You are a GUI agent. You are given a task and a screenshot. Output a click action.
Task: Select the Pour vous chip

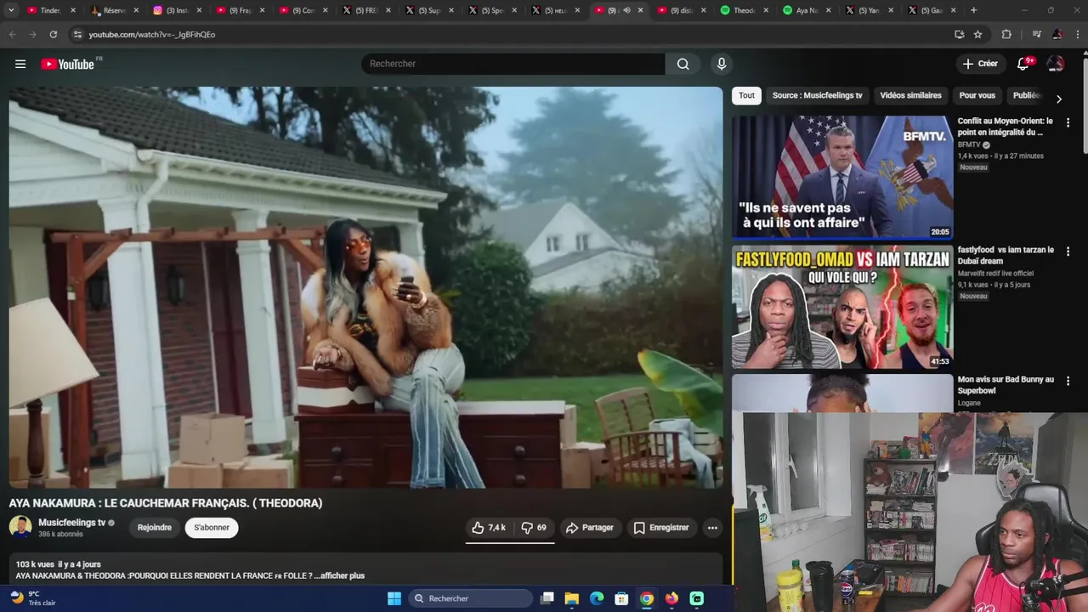click(x=977, y=95)
